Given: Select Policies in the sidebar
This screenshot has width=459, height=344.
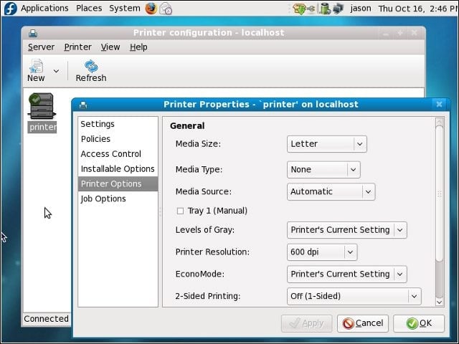Looking at the screenshot, I should click(118, 139).
